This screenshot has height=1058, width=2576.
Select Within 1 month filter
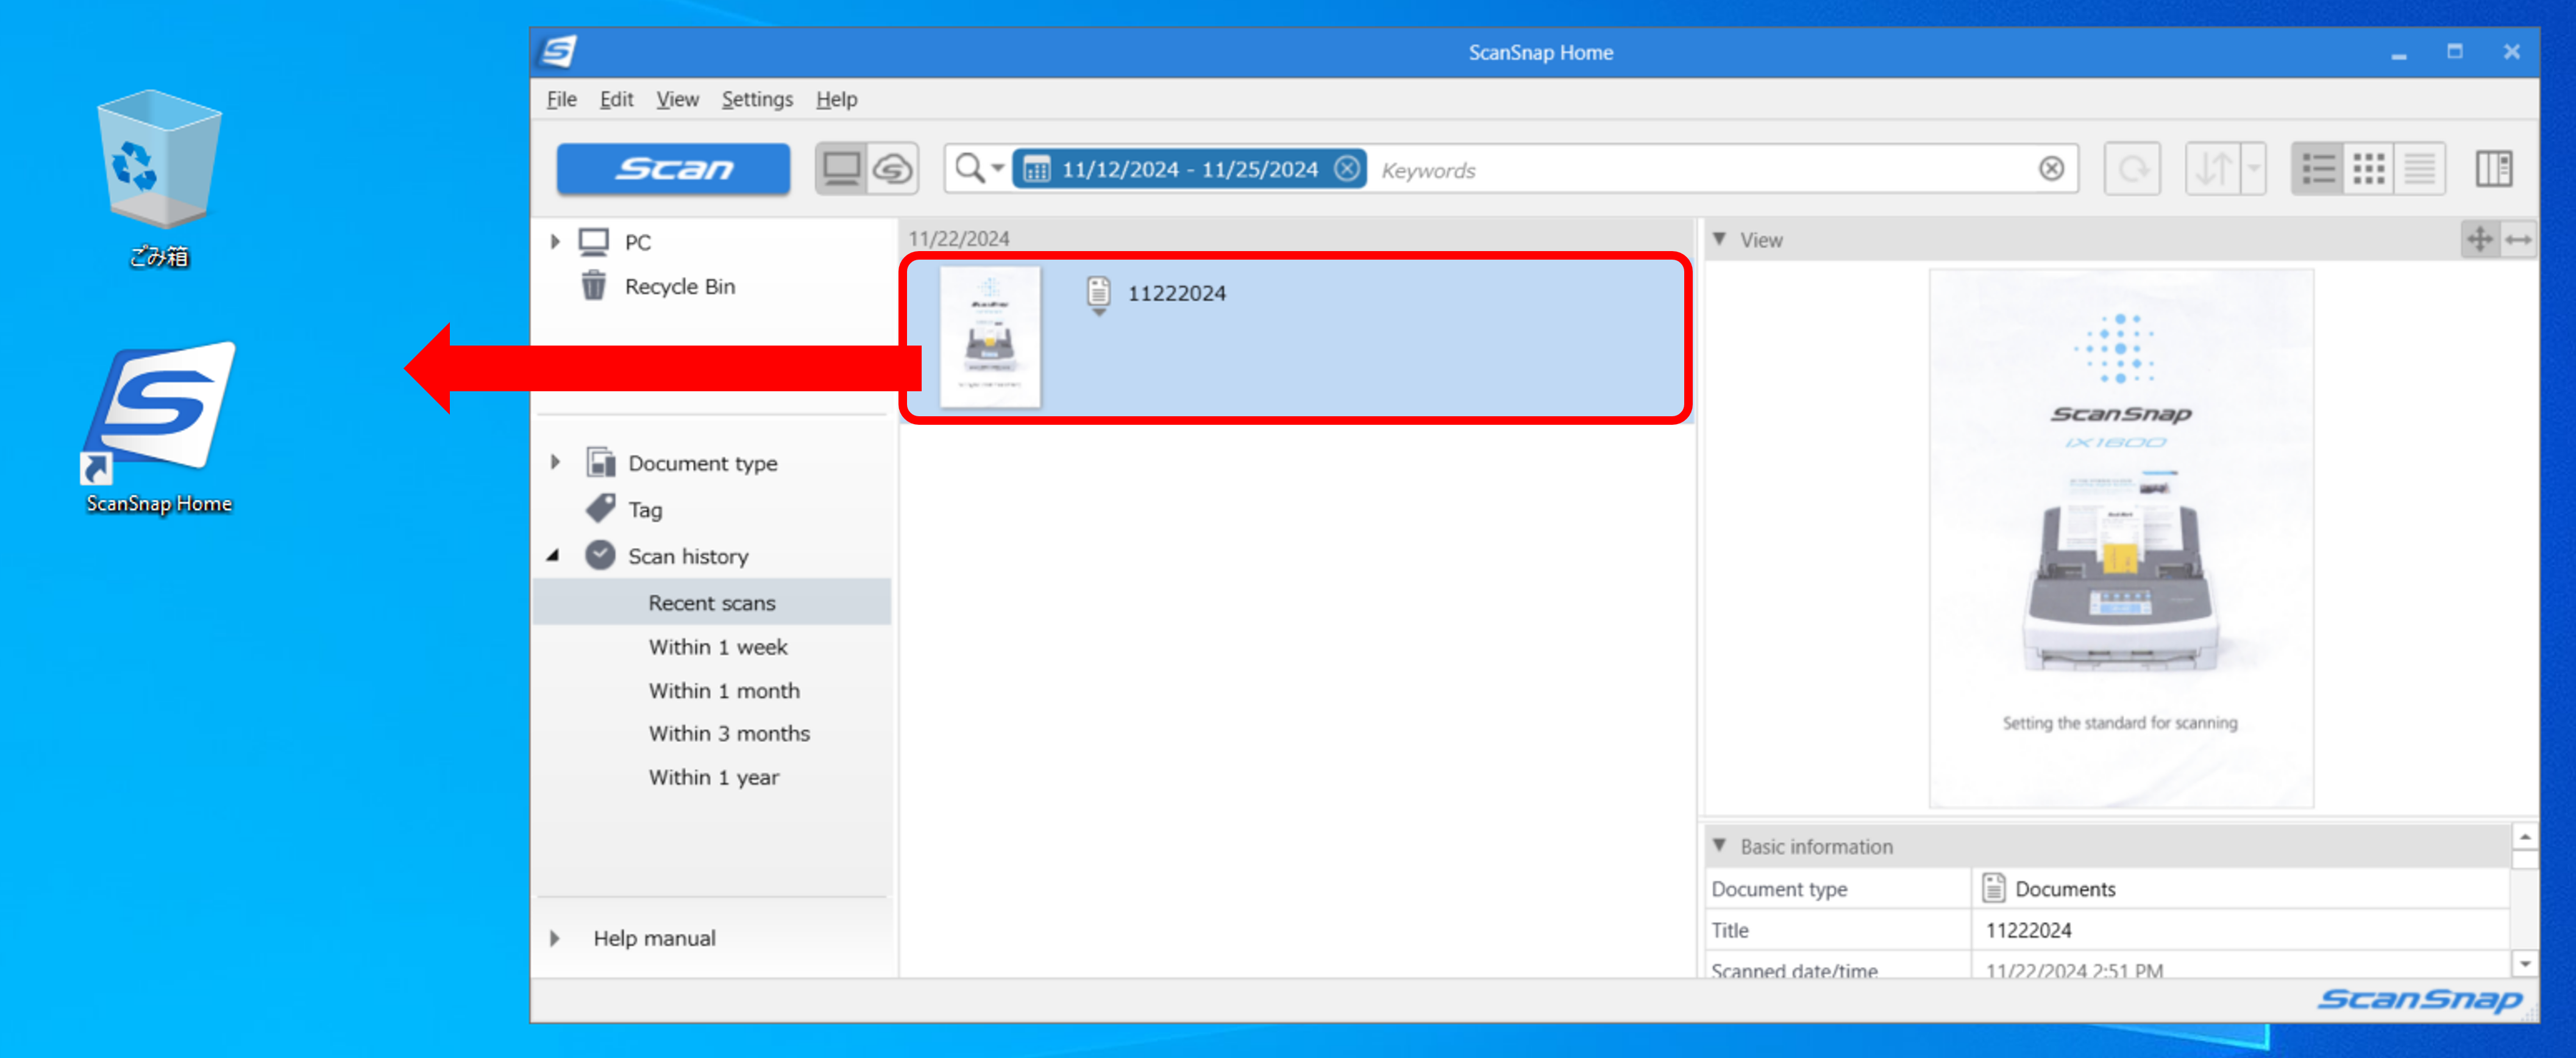coord(724,691)
